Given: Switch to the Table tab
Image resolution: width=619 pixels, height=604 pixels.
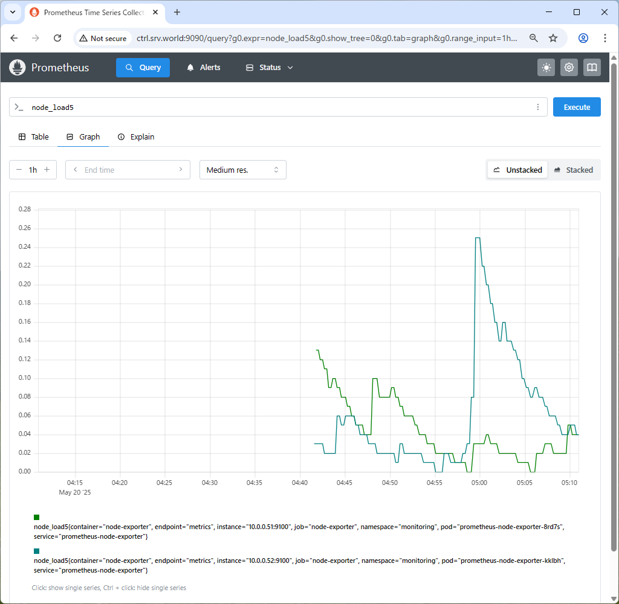Looking at the screenshot, I should (34, 137).
